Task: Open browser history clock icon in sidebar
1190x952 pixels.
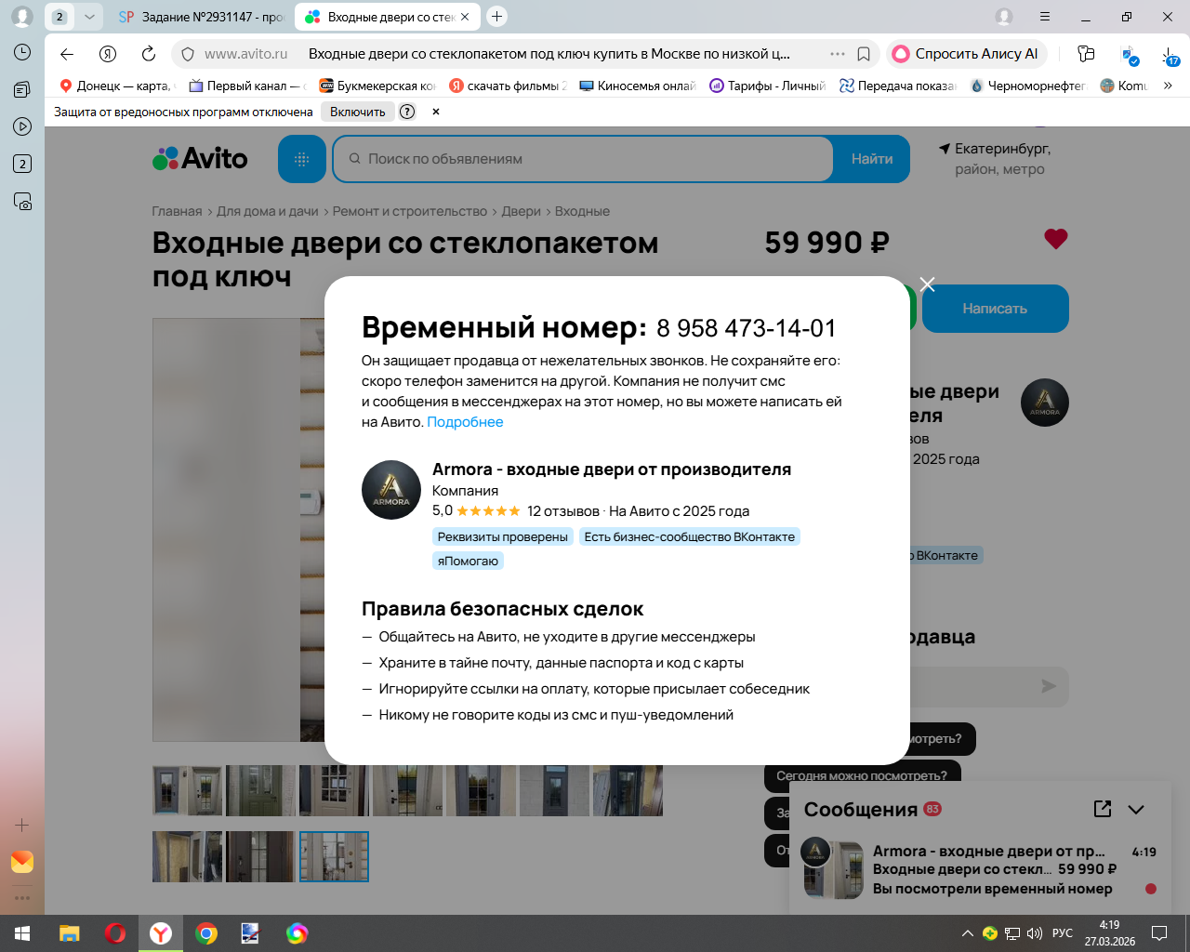Action: pyautogui.click(x=22, y=52)
